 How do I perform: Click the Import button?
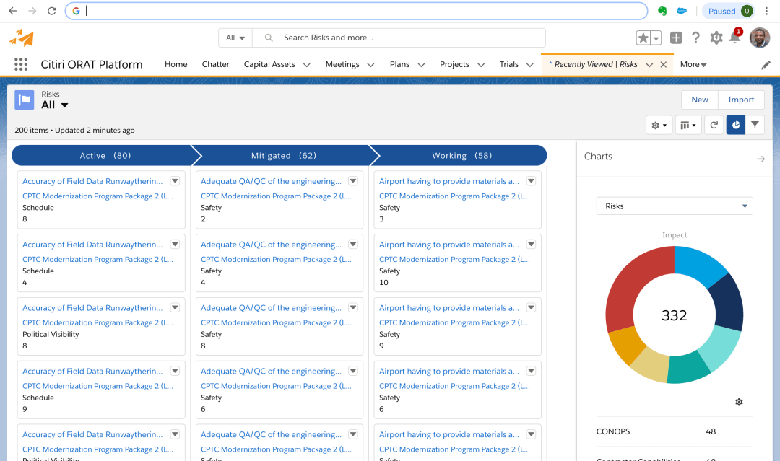[x=741, y=100]
